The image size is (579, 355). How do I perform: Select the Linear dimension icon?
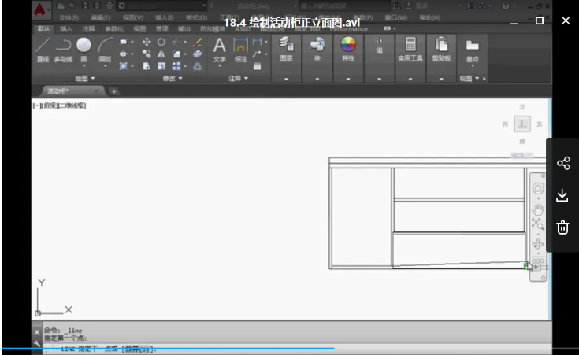tap(258, 42)
